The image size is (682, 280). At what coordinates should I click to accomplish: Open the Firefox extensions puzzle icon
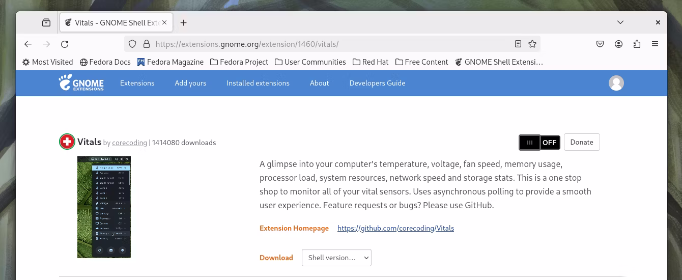pos(637,44)
